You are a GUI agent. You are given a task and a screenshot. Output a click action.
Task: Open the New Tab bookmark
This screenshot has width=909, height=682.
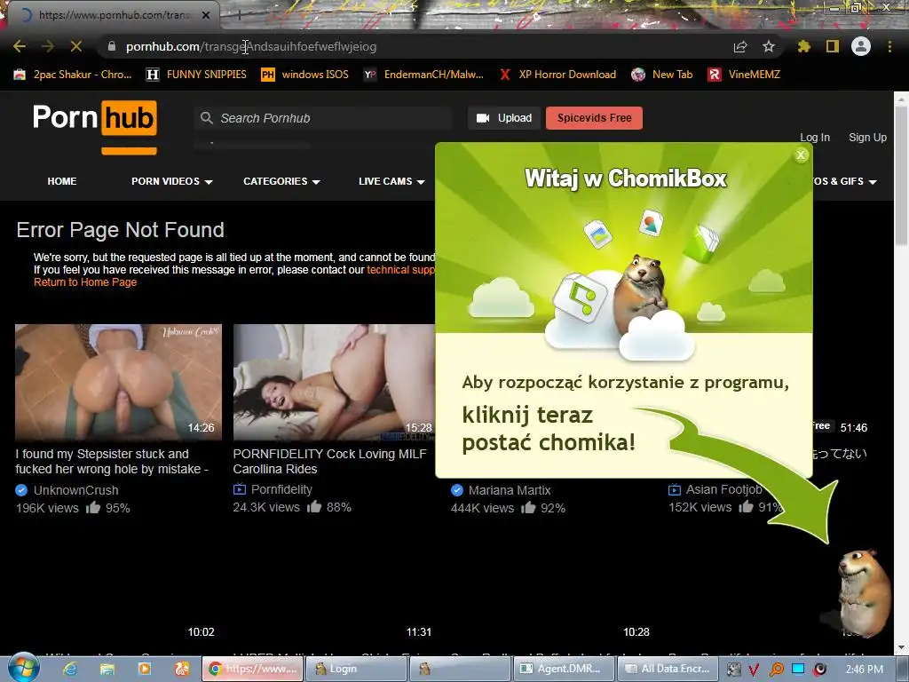[x=662, y=75]
